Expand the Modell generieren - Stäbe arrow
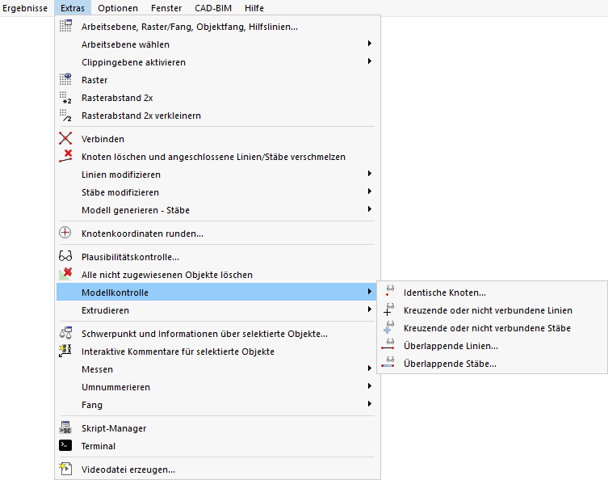Viewport: 608px width, 480px height. pyautogui.click(x=370, y=209)
